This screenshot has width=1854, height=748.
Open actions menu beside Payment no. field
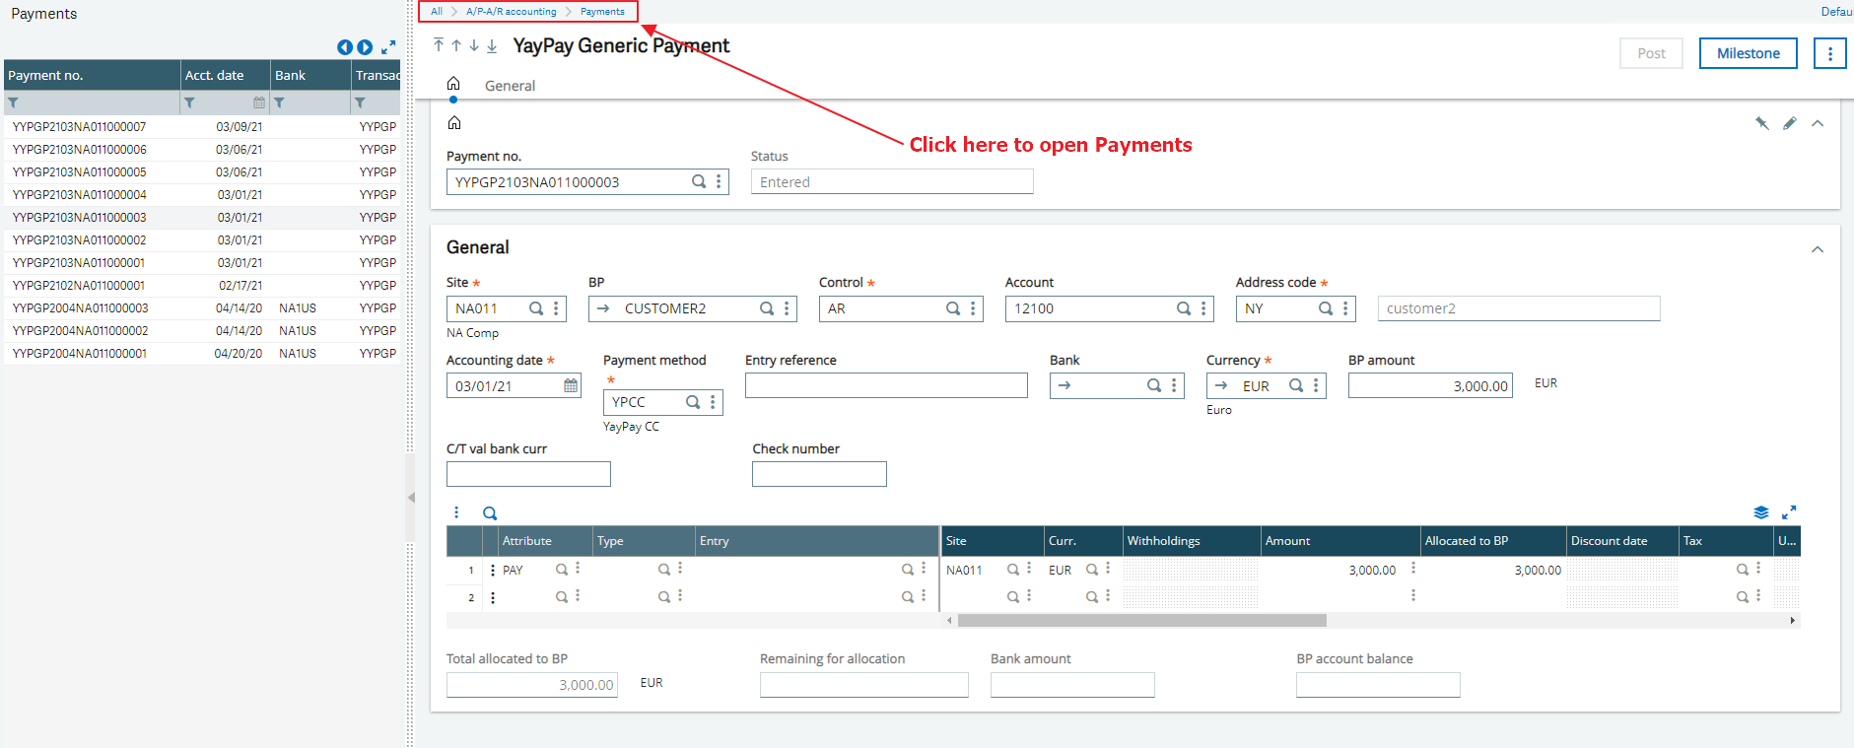point(719,181)
